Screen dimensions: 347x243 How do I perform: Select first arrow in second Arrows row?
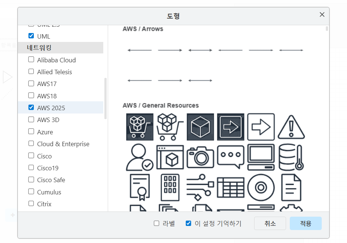[x=140, y=81]
